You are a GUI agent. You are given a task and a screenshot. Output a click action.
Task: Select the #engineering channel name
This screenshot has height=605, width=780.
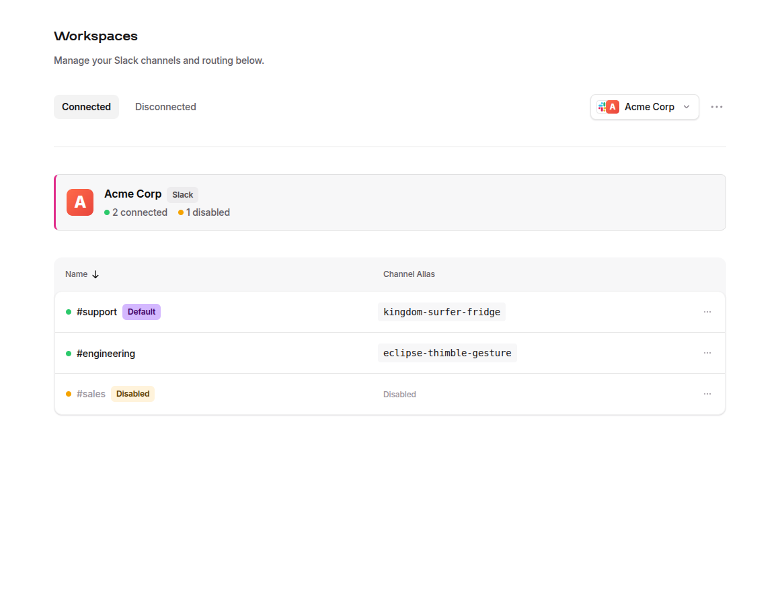pos(106,354)
